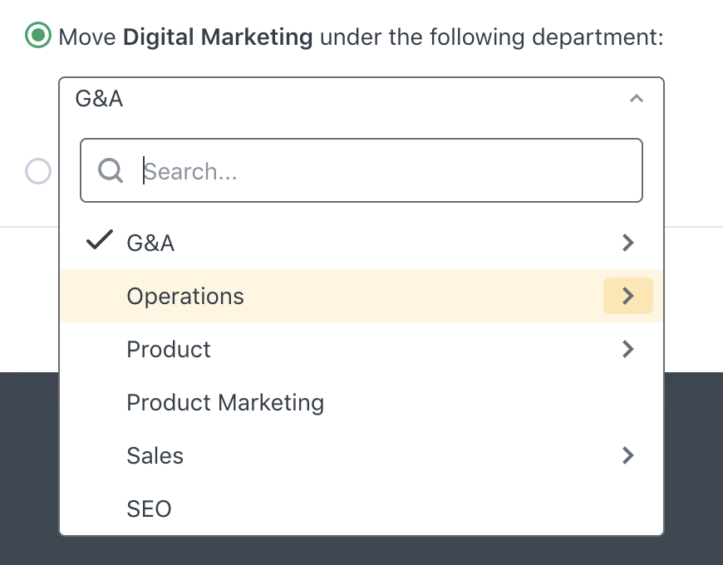Expand Operations sub-departments via highlighted chevron

click(628, 296)
